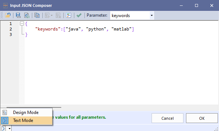Click the "matlab" value in the editor
The image size is (219, 131).
click(121, 29)
